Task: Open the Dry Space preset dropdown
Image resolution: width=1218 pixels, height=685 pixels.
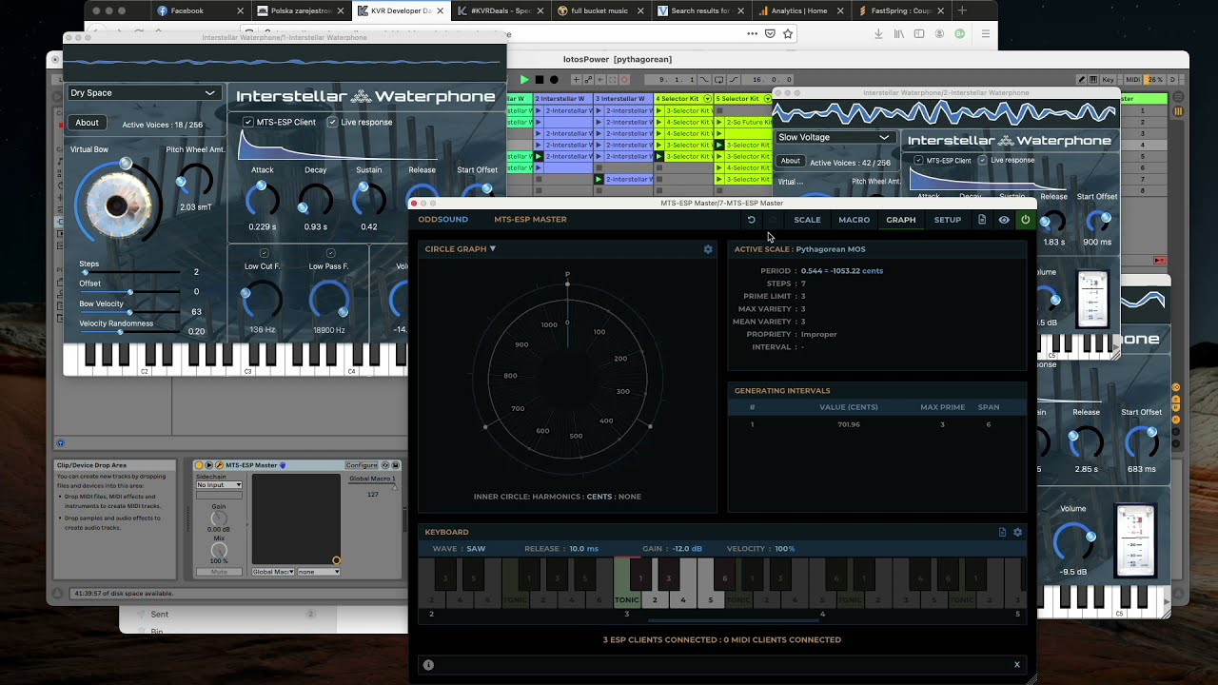Action: (x=144, y=93)
